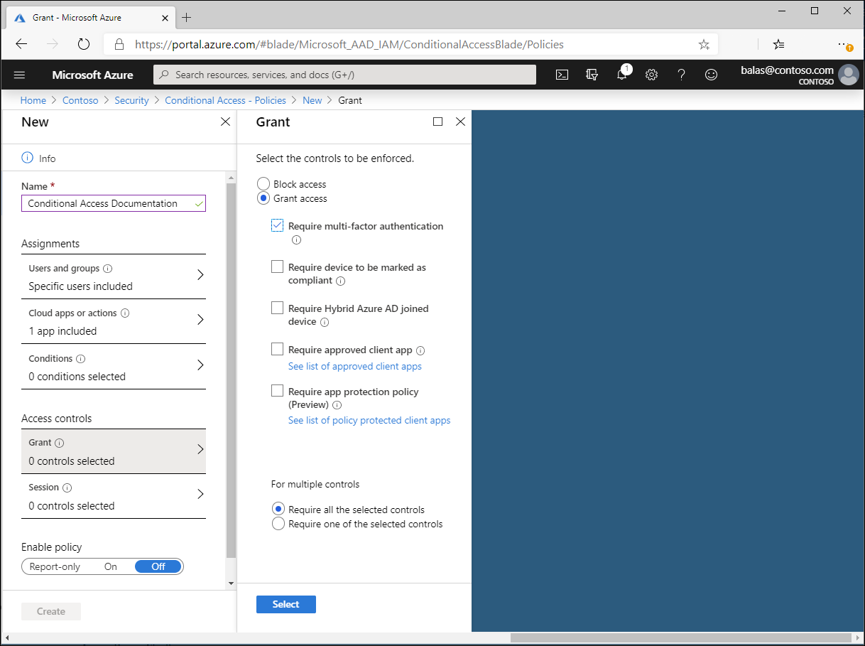
Task: Set Enable policy to Off
Action: (x=158, y=566)
